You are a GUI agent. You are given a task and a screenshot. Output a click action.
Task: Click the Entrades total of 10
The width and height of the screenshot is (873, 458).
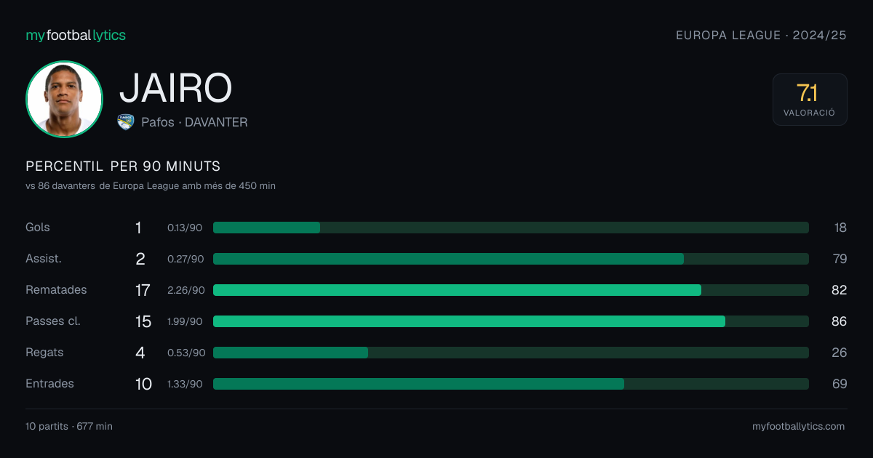point(143,384)
